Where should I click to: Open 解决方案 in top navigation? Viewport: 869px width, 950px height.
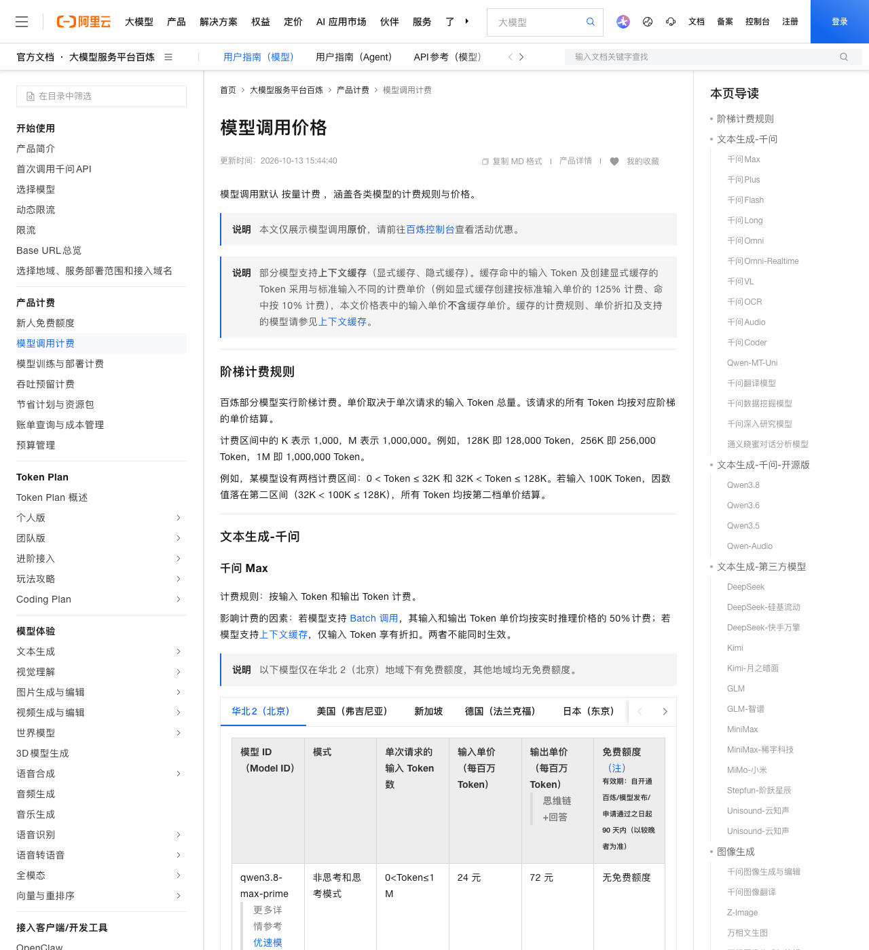pos(219,22)
